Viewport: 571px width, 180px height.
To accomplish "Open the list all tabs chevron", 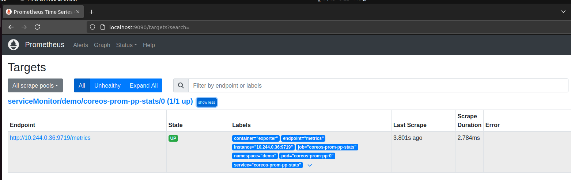I will click(563, 12).
